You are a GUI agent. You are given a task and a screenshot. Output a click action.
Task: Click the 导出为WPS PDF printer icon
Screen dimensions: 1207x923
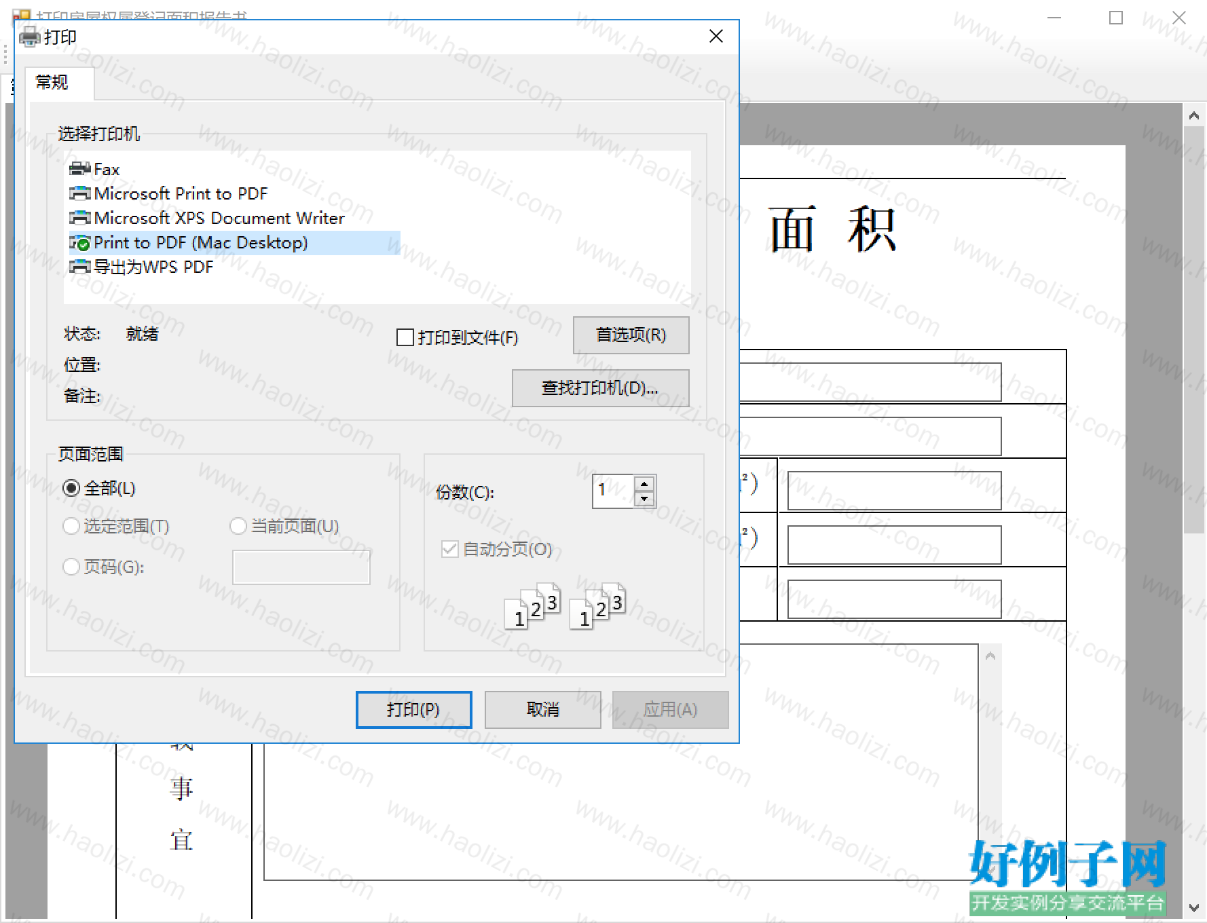coord(80,267)
